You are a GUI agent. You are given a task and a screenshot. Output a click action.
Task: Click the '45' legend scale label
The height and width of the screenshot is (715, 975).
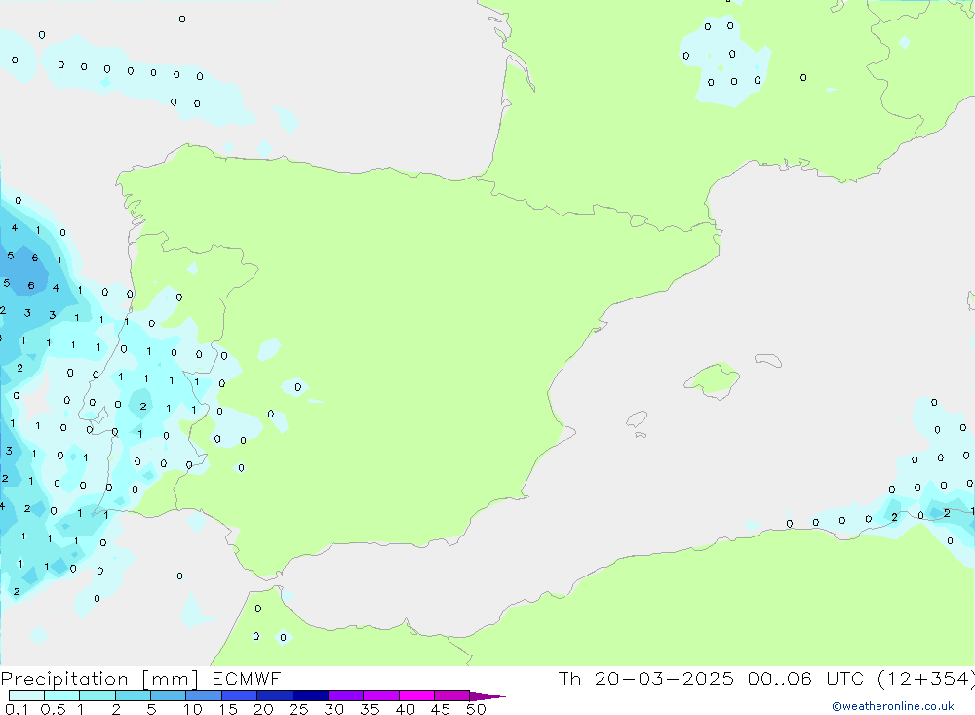[x=441, y=709]
